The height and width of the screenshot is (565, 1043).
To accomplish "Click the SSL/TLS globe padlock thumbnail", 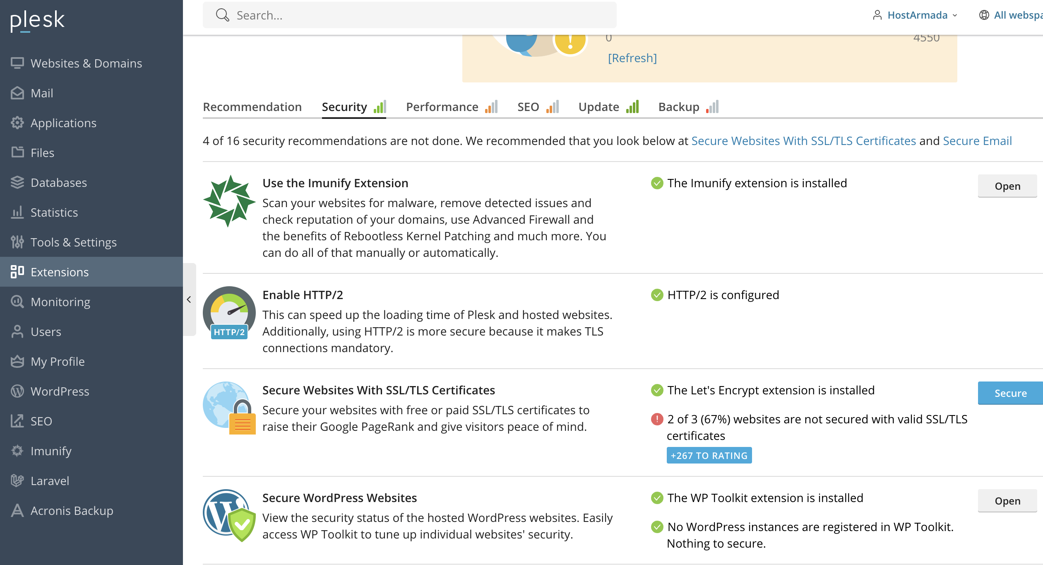I will 229,408.
